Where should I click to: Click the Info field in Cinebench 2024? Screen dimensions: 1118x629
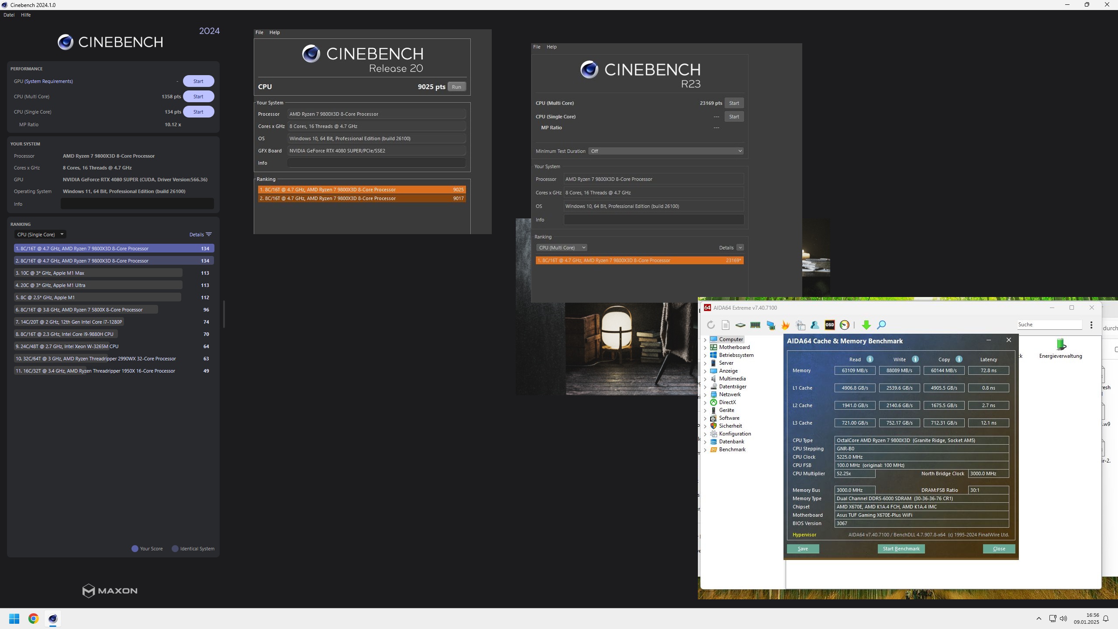tap(137, 204)
